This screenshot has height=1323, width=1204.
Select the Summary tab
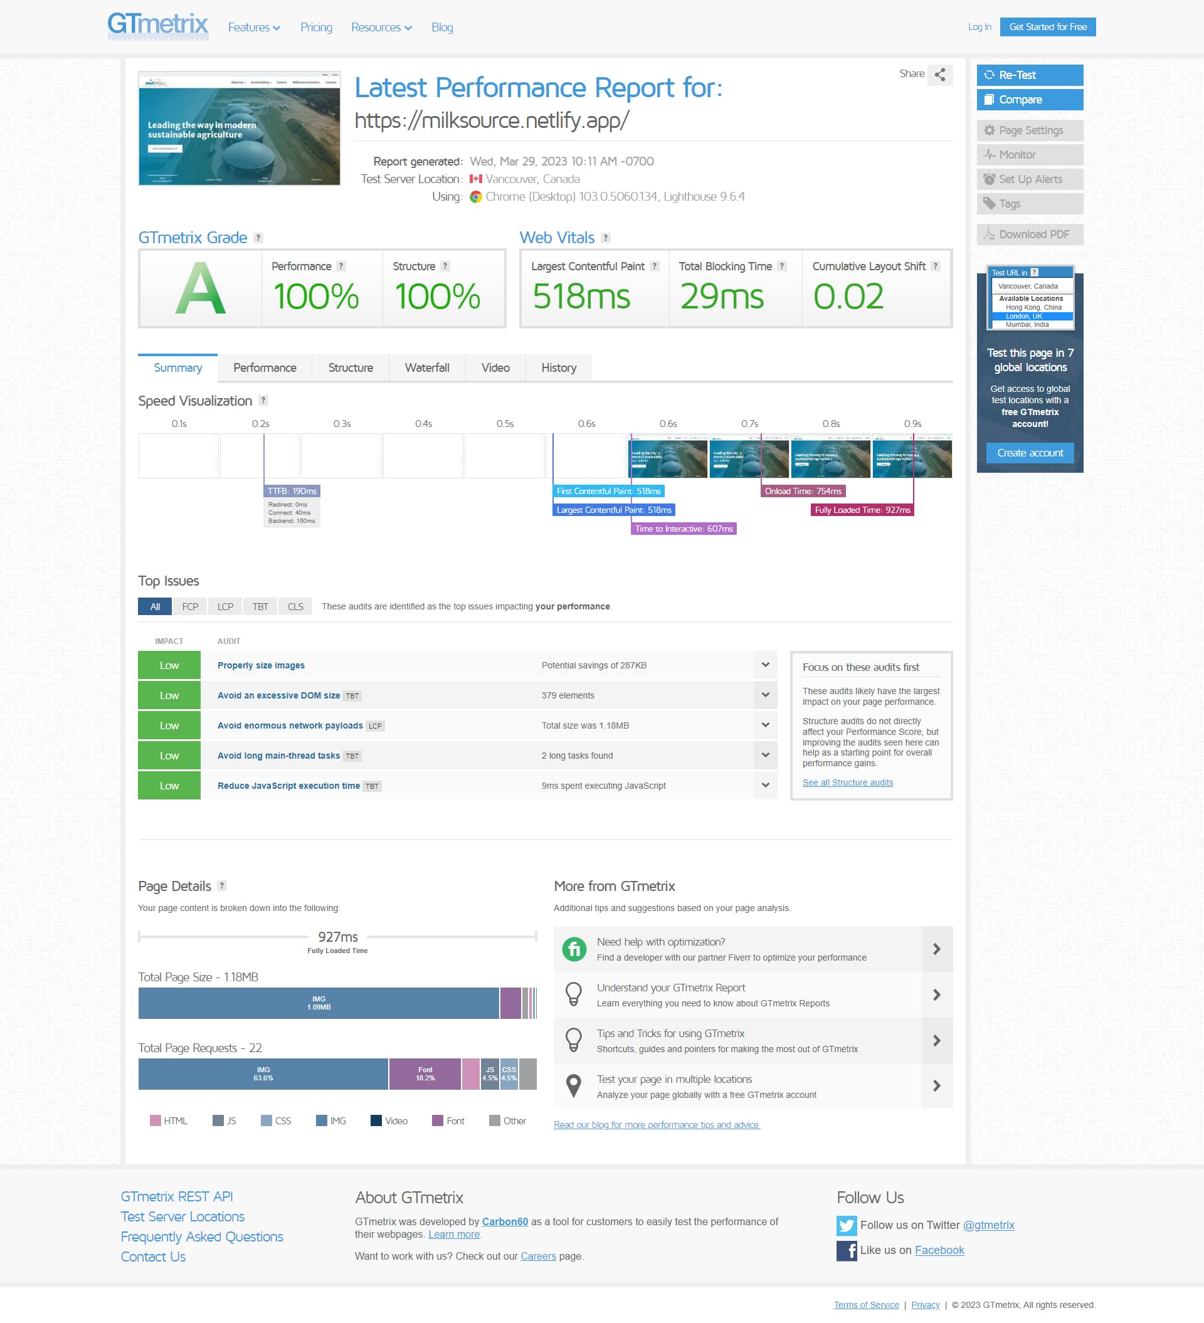[x=177, y=368]
